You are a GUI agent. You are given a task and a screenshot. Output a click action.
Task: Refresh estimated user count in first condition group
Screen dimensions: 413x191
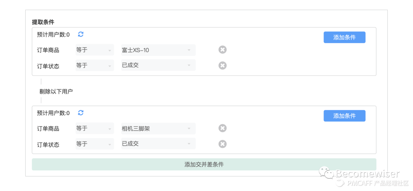tap(81, 34)
